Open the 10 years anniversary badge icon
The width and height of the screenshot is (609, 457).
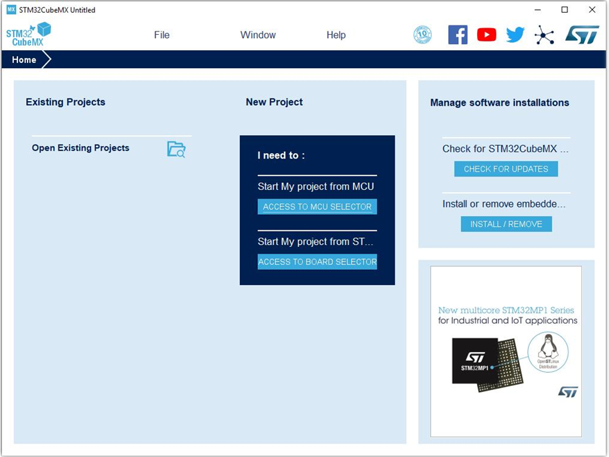click(x=423, y=35)
